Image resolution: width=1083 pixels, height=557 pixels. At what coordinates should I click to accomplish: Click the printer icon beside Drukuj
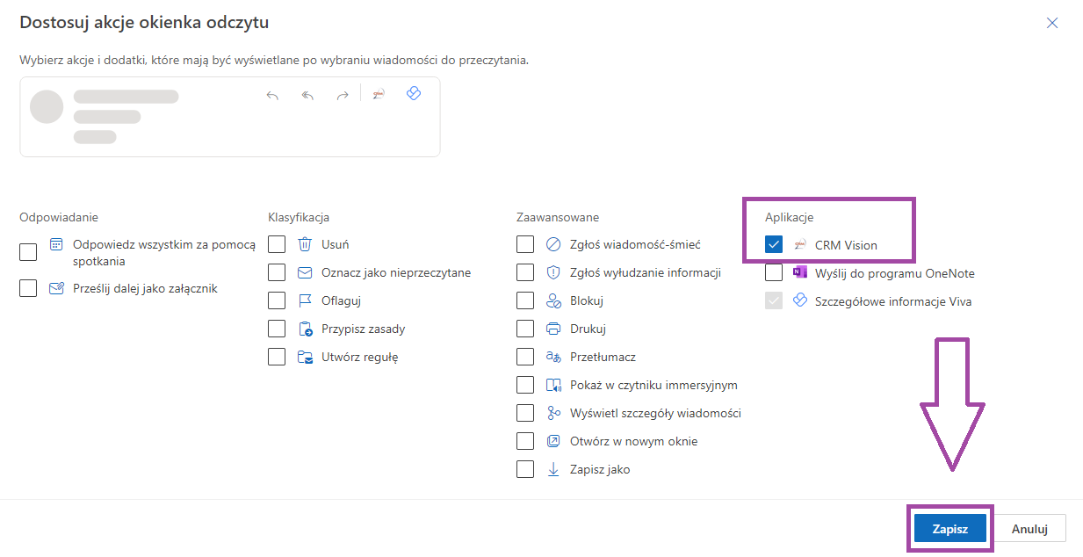553,329
